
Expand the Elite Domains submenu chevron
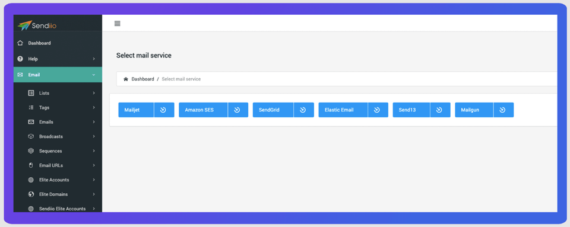(94, 194)
